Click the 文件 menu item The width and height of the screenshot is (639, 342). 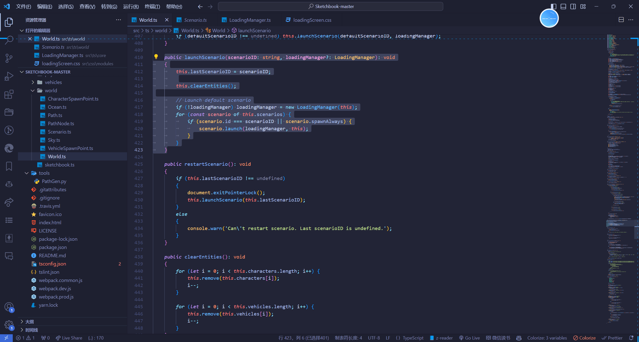[23, 6]
